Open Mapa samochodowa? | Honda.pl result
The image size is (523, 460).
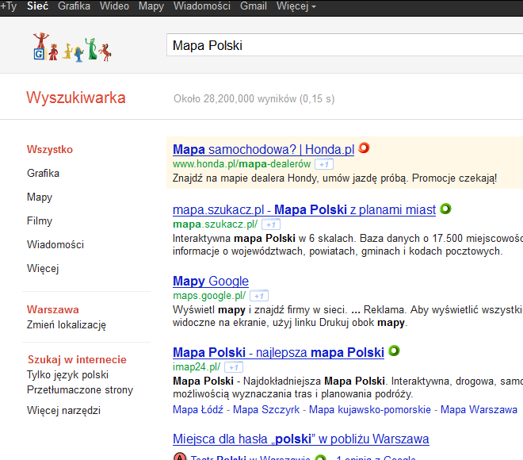click(264, 149)
